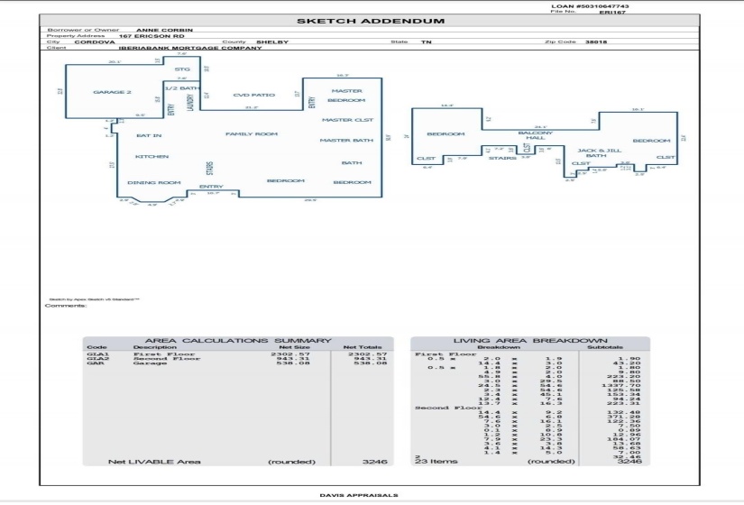Image resolution: width=744 pixels, height=505 pixels.
Task: Select client IBERIABANK MORTGAGE COMPANY
Action: pyautogui.click(x=190, y=48)
